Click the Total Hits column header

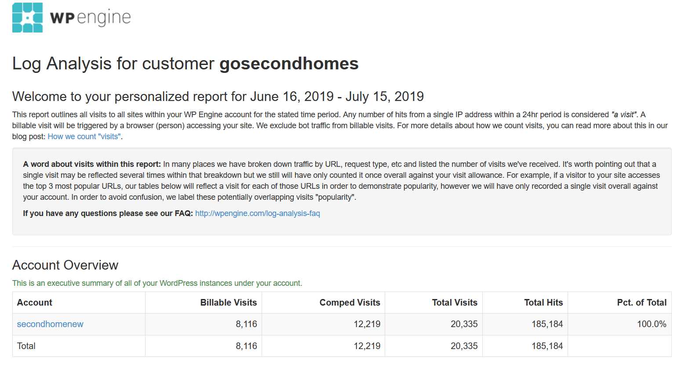pyautogui.click(x=543, y=303)
